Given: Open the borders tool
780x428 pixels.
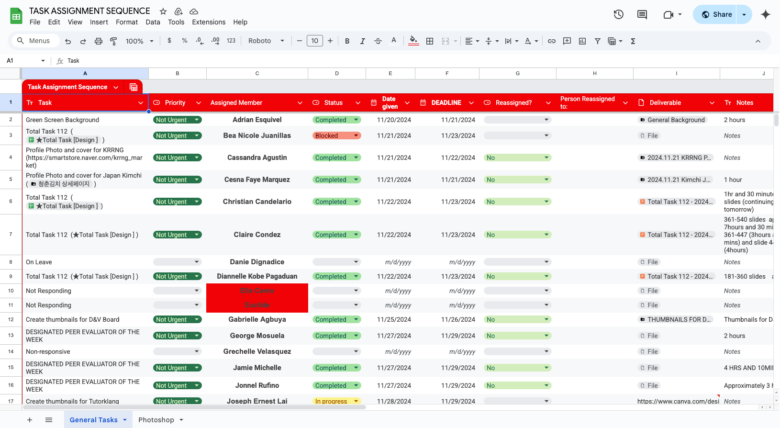Looking at the screenshot, I should [x=430, y=41].
